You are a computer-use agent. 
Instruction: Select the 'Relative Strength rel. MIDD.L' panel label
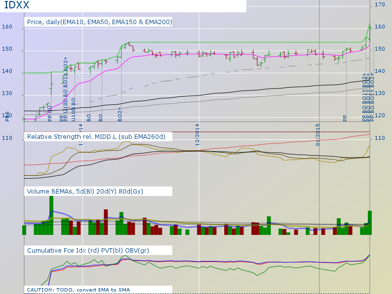click(96, 136)
